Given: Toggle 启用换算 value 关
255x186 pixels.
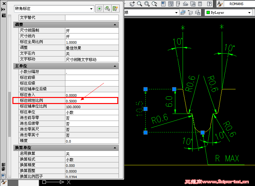Looking at the screenshot, I should coord(92,153).
